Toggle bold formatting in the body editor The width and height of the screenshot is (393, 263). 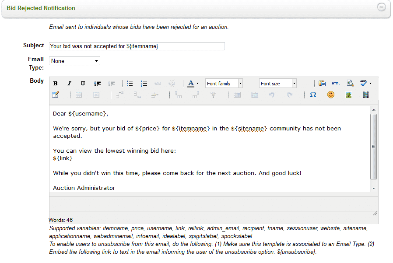[56, 84]
